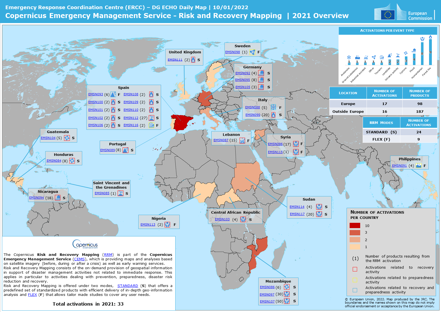Click the icon beside EMSN091 Philippines
This screenshot has height=312, width=441.
point(419,166)
